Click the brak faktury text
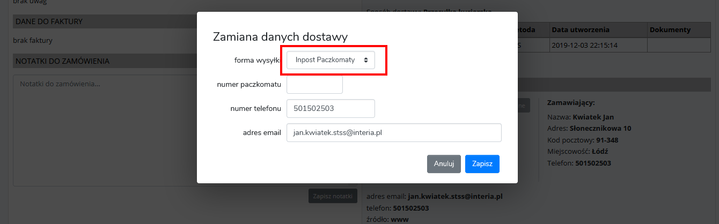Screen dimensions: 719x224 pyautogui.click(x=33, y=40)
